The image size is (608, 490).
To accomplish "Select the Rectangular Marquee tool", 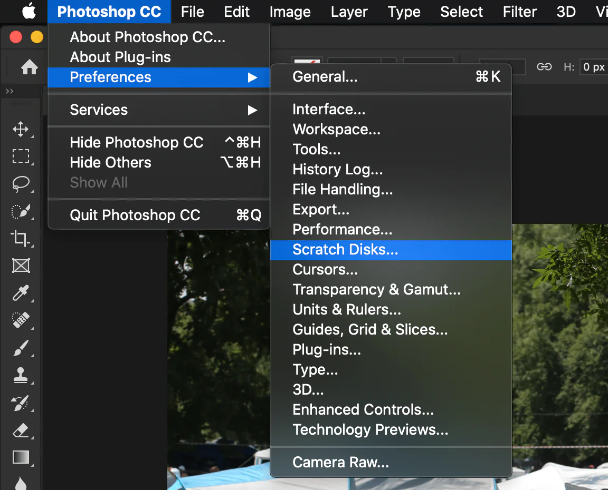I will [21, 156].
